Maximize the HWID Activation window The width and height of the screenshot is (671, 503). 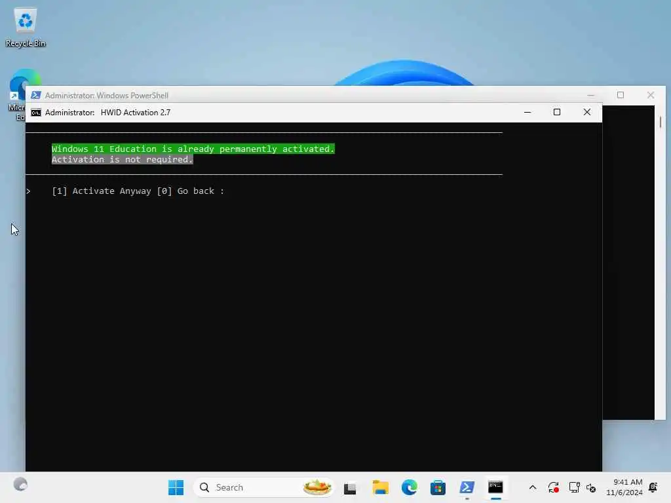pyautogui.click(x=557, y=112)
